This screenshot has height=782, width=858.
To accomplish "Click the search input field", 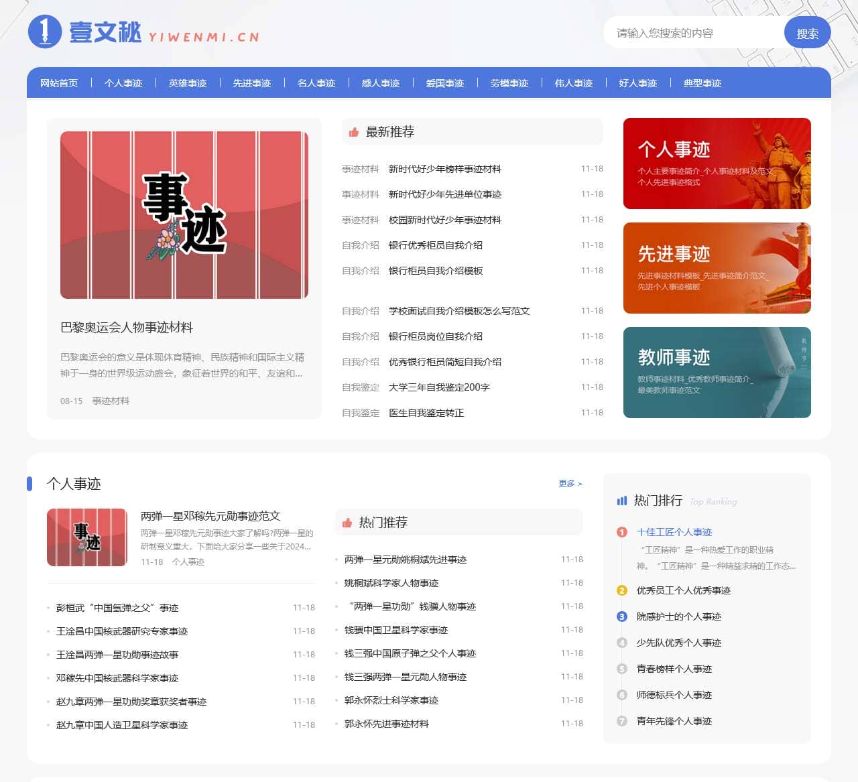I will [x=690, y=33].
